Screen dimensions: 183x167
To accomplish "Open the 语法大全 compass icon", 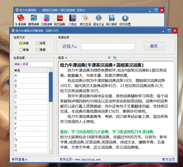I will [x=98, y=20].
